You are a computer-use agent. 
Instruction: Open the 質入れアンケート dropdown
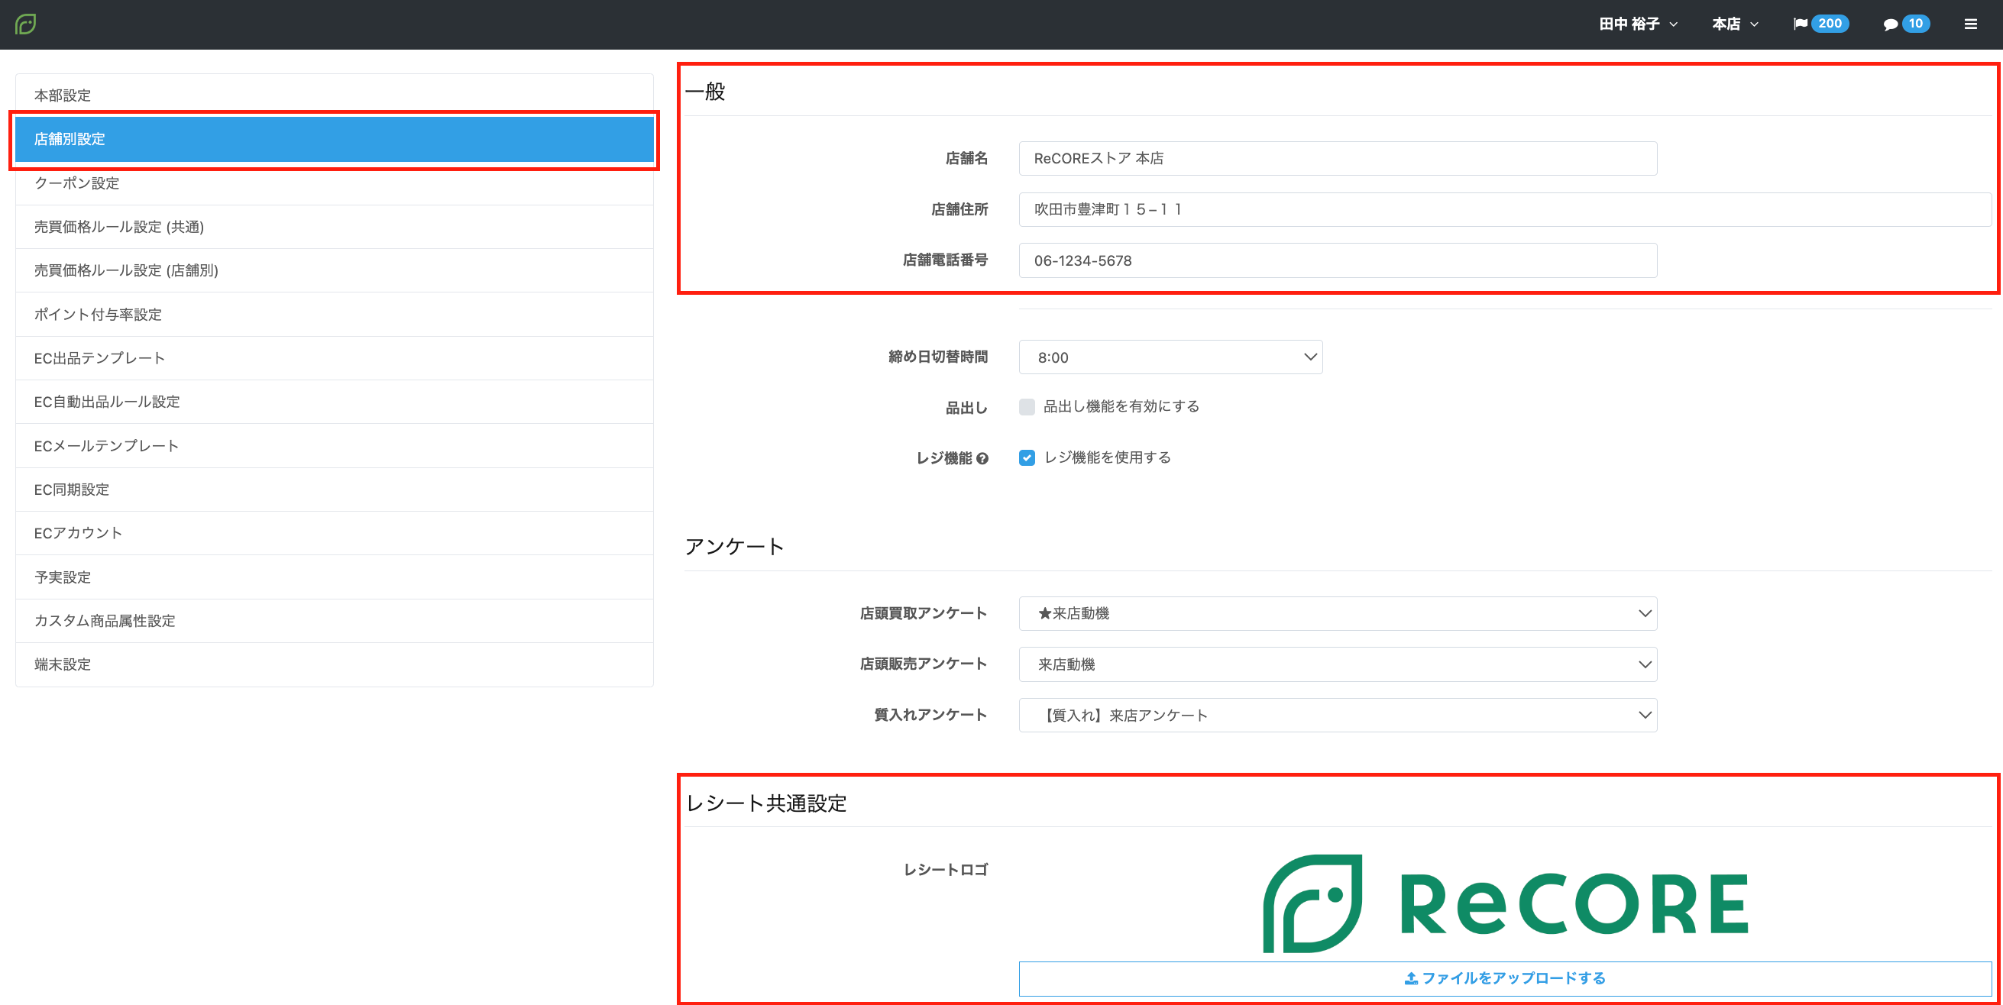[x=1338, y=715]
